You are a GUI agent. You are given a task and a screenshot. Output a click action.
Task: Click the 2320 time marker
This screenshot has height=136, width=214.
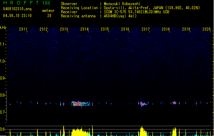207,29
